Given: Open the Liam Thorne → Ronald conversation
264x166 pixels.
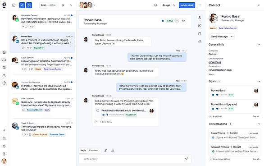Looking at the screenshot, I should tap(235, 135).
